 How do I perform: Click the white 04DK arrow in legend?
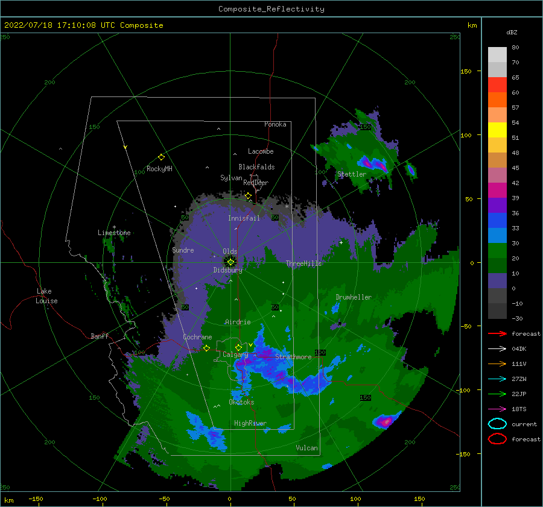[497, 348]
